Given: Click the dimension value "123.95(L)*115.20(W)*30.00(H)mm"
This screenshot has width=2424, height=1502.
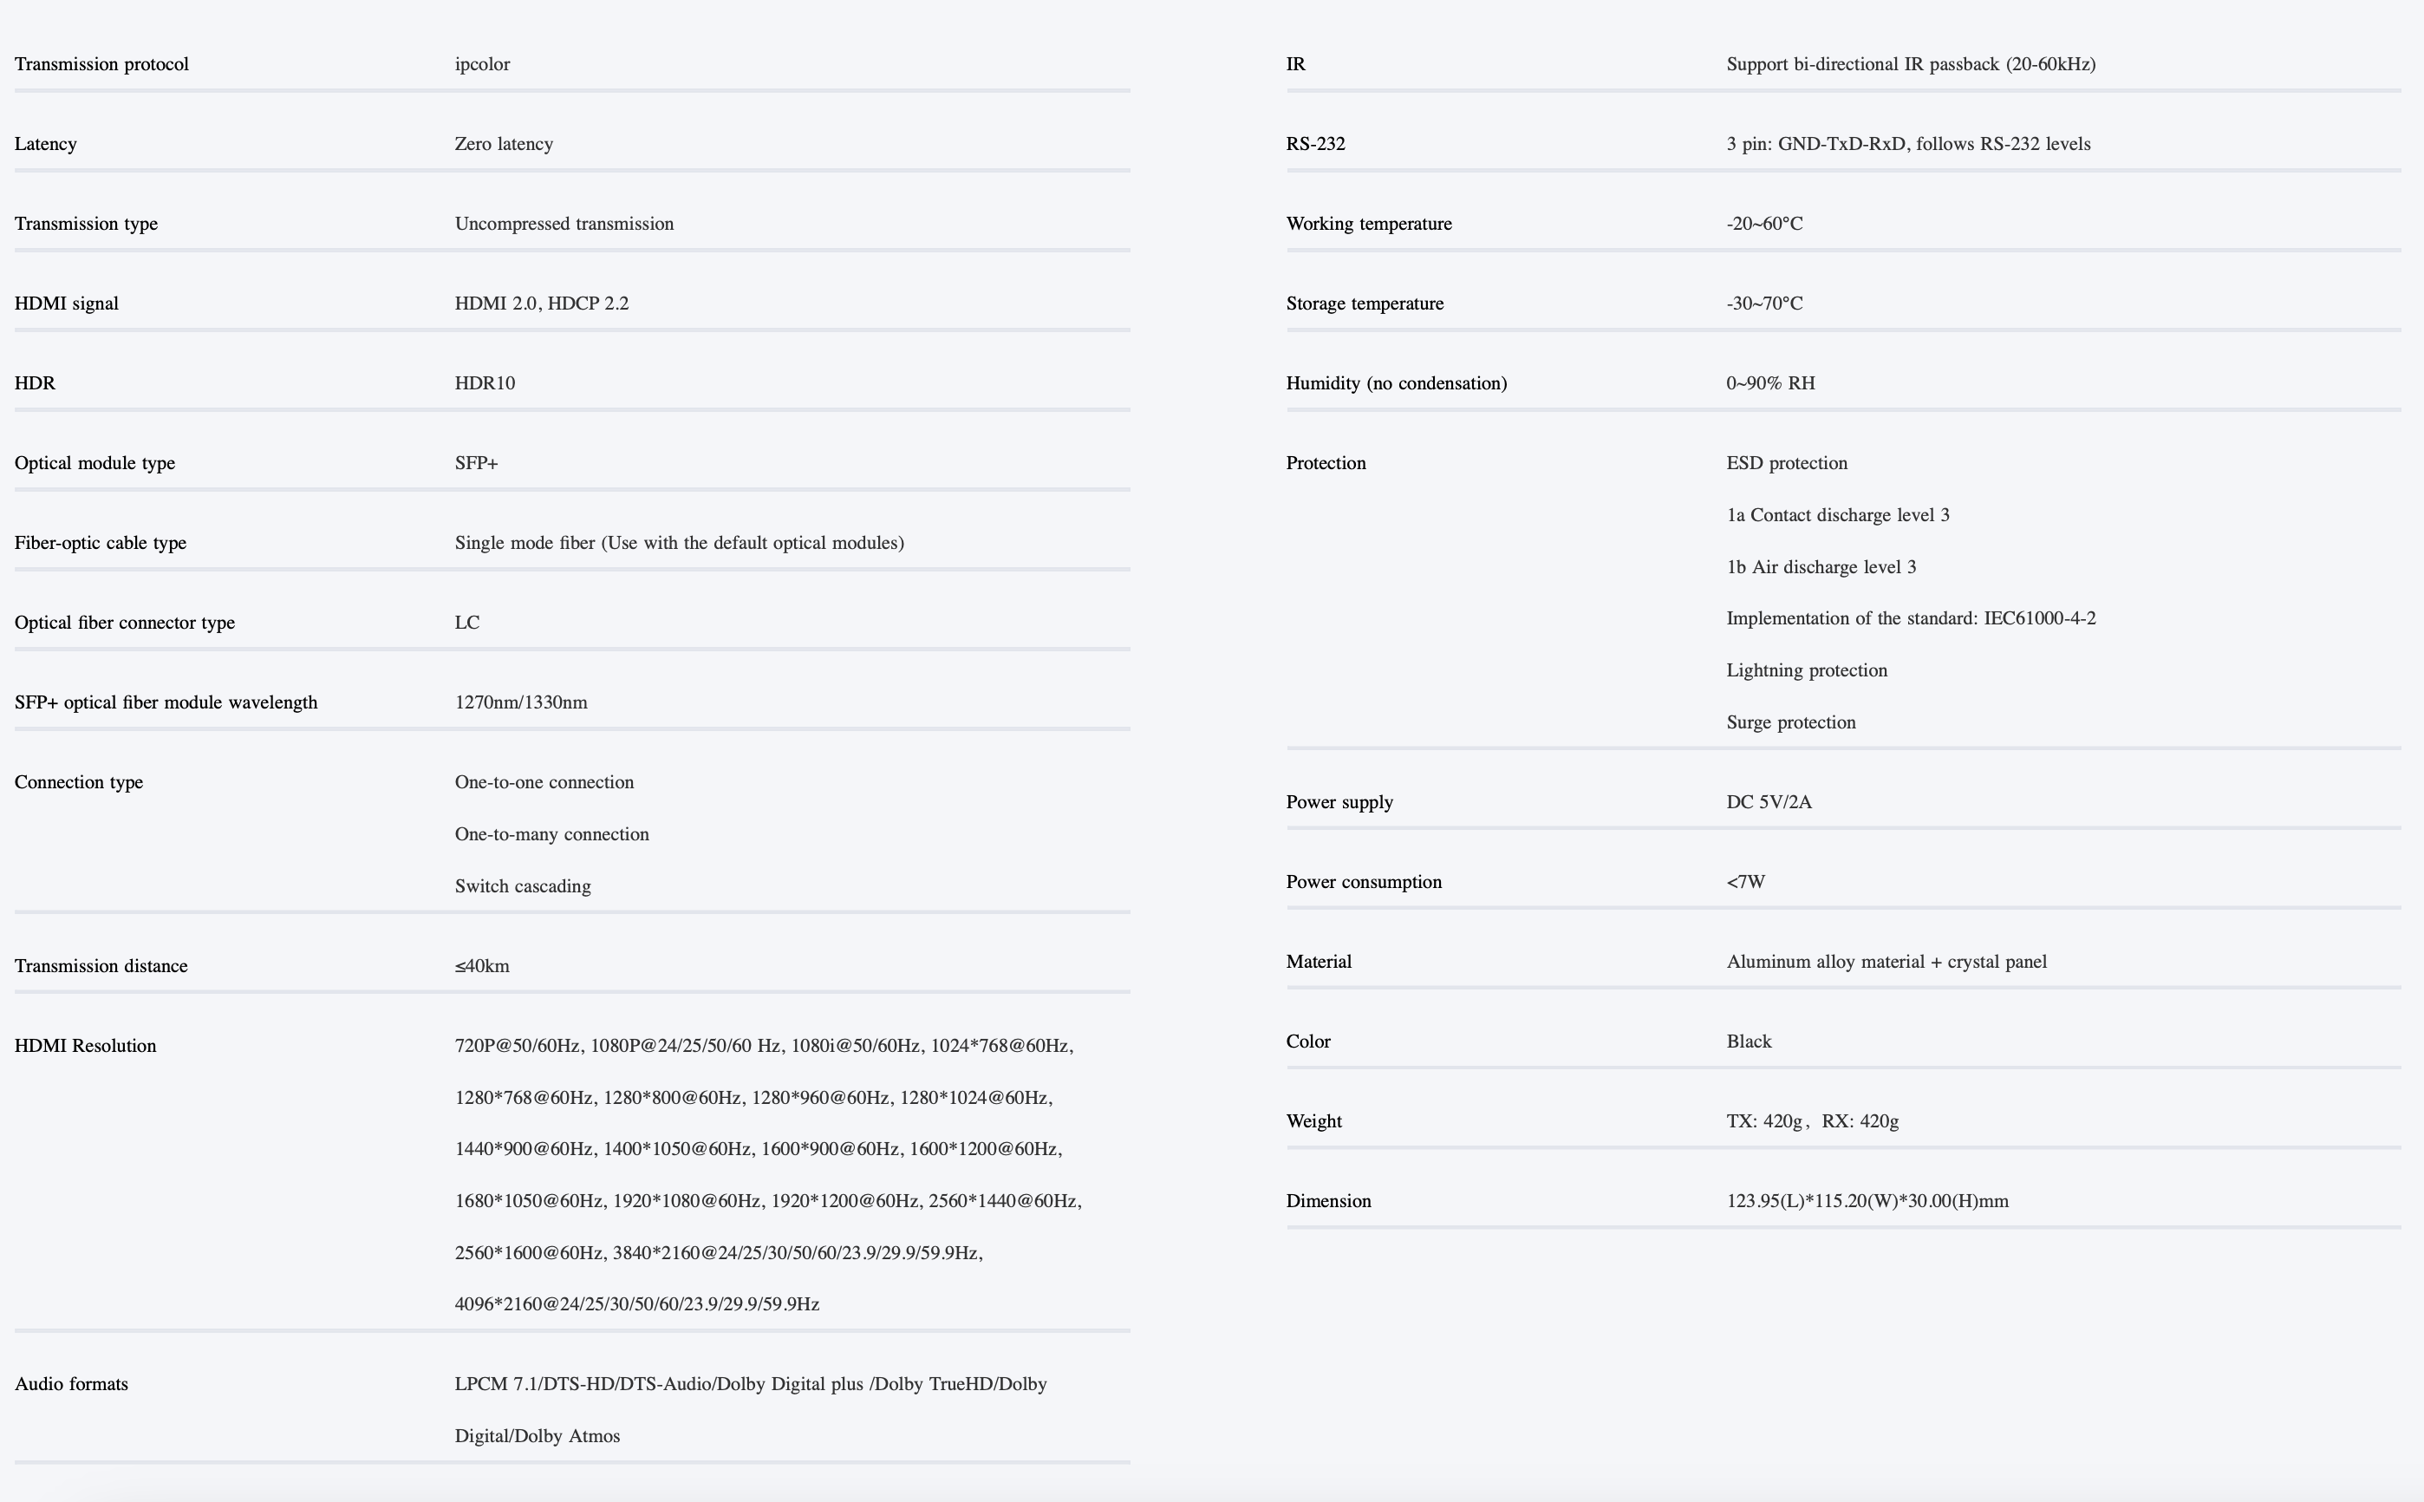Looking at the screenshot, I should 1867,1201.
